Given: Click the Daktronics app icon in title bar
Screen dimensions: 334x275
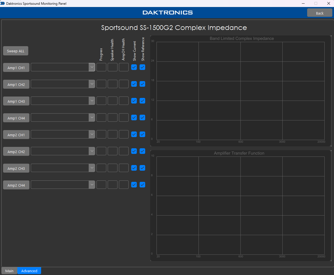Looking at the screenshot, I should [3, 3].
